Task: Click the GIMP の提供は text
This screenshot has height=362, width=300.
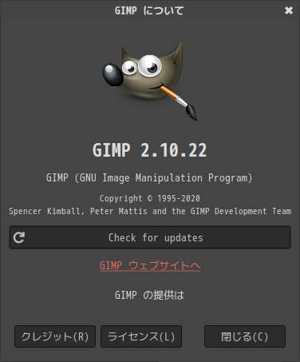Action: pyautogui.click(x=149, y=295)
